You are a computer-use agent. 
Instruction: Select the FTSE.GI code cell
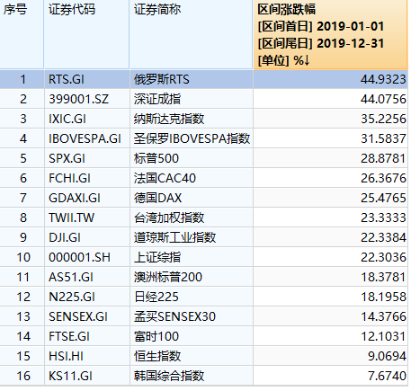pos(87,336)
